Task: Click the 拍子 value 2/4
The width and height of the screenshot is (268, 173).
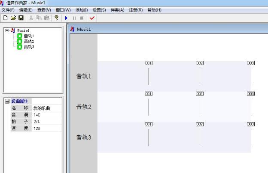Action: pyautogui.click(x=46, y=122)
